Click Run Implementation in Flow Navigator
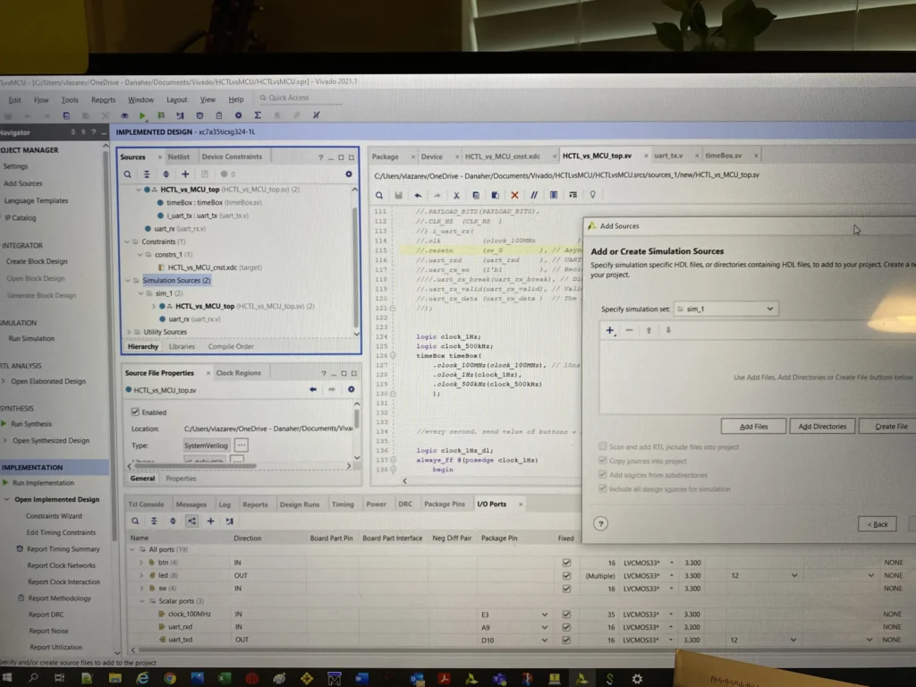 point(43,482)
